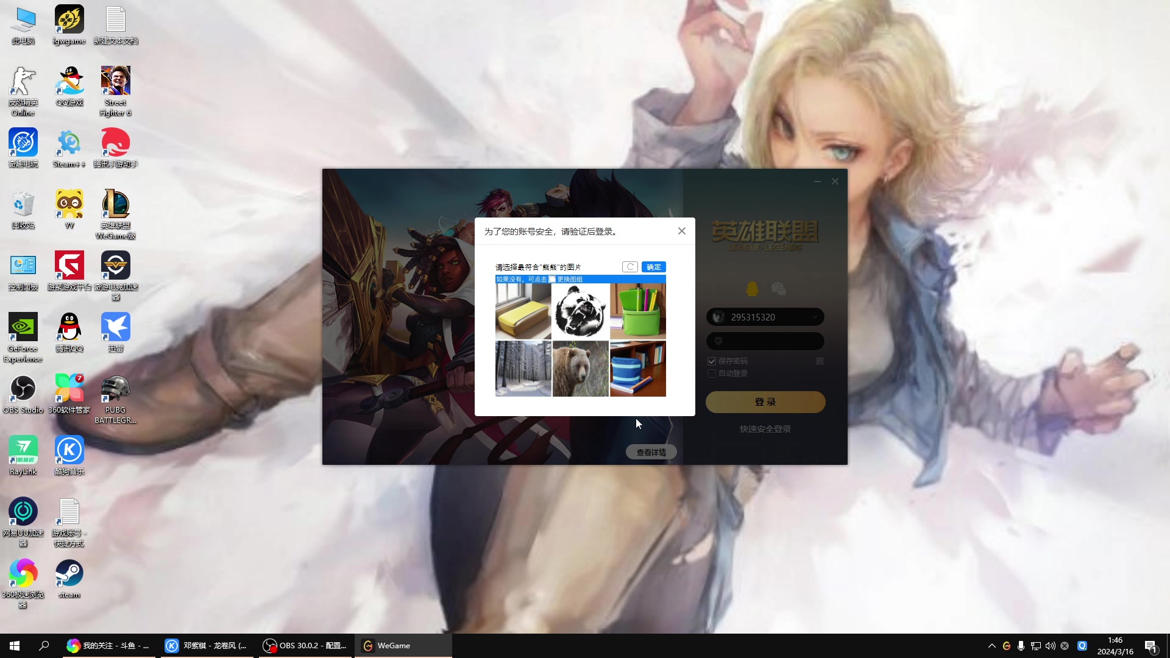Open the Windows Start menu

(x=15, y=646)
